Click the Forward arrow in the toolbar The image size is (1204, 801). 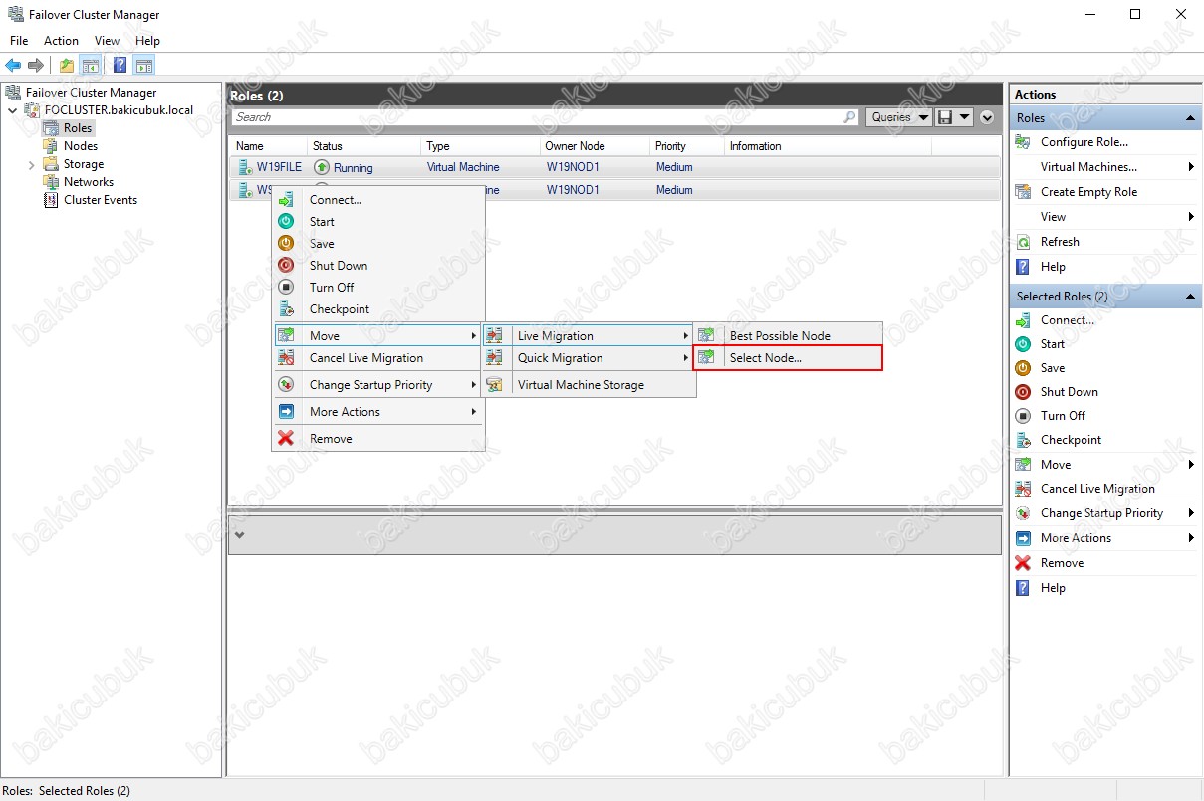pos(36,66)
